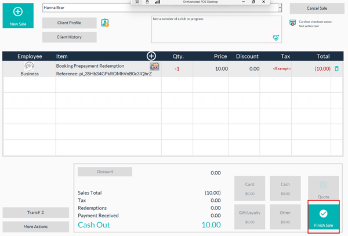Open the More Actions menu
348x236 pixels.
click(36, 227)
